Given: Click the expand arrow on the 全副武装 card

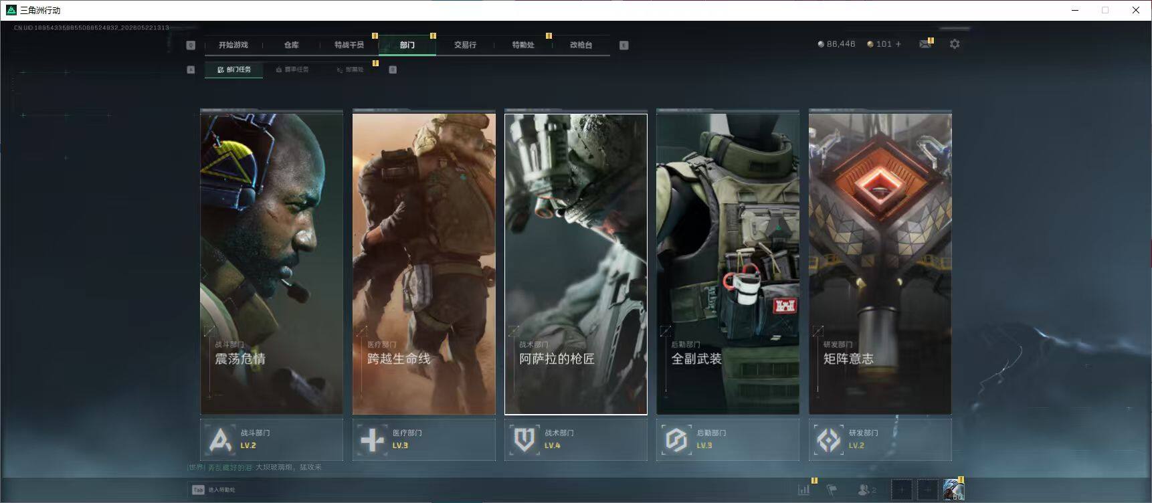Looking at the screenshot, I should pyautogui.click(x=666, y=330).
